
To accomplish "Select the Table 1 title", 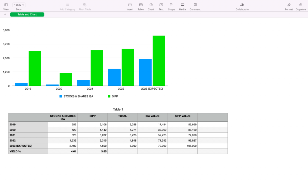I will click(118, 109).
